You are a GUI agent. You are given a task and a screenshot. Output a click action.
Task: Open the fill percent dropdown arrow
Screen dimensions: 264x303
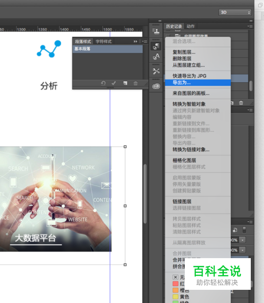[242, 250]
